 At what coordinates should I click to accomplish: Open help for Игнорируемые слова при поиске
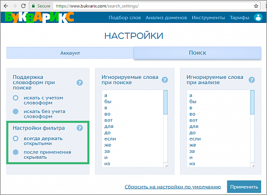click(x=164, y=80)
